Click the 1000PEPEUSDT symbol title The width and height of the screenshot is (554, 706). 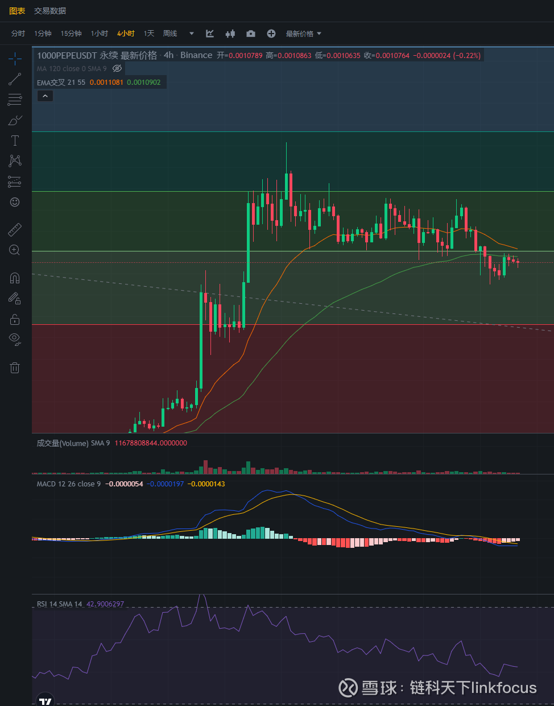pyautogui.click(x=68, y=55)
